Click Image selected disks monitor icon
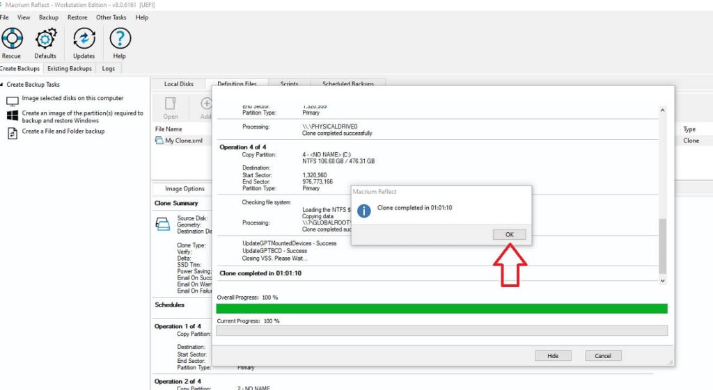 [x=12, y=99]
